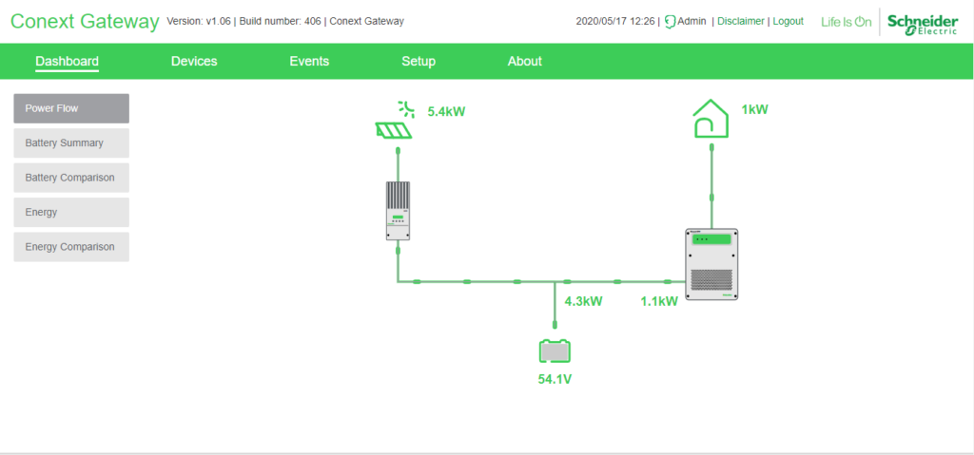Click the Schneider Electric logo
Screen dimensions: 974x455
point(922,23)
